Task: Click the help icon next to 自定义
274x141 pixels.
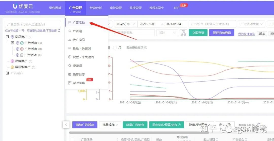Action: [x=129, y=24]
